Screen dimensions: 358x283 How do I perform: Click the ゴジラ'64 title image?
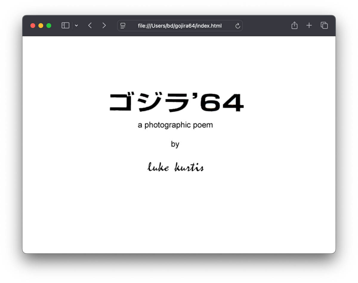(x=176, y=103)
